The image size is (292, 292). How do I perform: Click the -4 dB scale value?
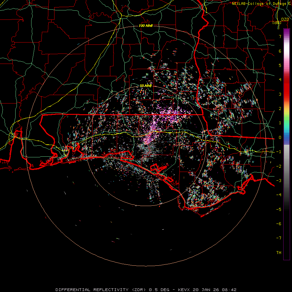pos(279,195)
